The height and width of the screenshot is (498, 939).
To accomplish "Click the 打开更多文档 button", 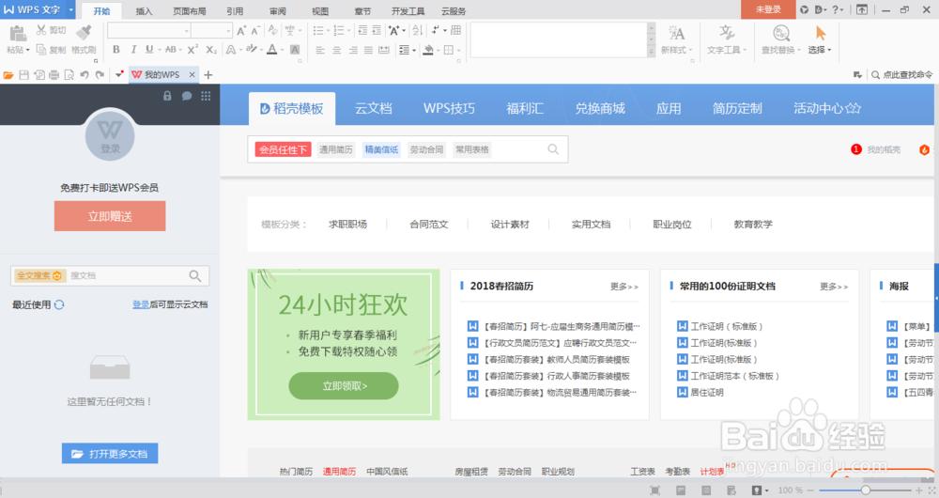I will coord(110,454).
